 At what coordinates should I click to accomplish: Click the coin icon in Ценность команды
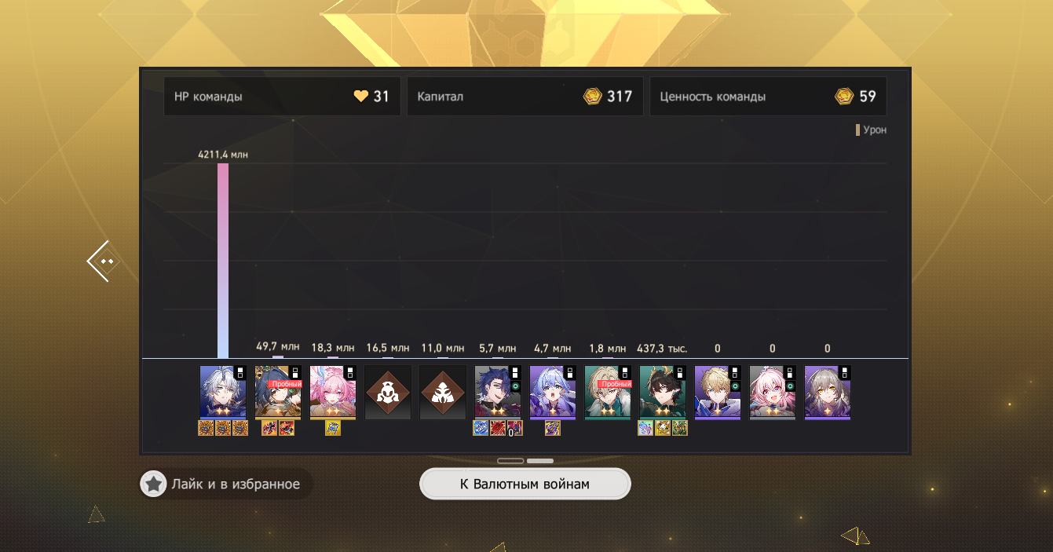tap(844, 97)
